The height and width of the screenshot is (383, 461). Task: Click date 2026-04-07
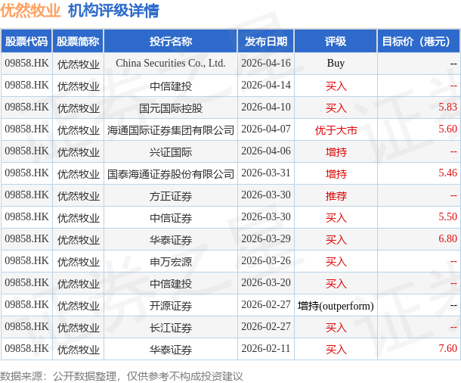click(x=266, y=129)
